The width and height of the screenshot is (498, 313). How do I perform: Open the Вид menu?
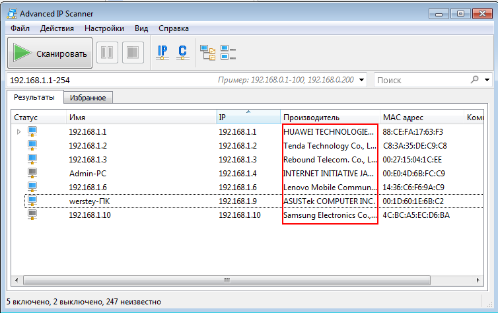point(141,28)
